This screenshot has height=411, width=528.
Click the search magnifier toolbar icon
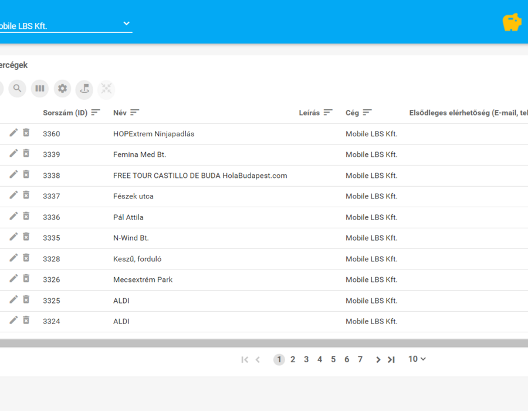[17, 89]
